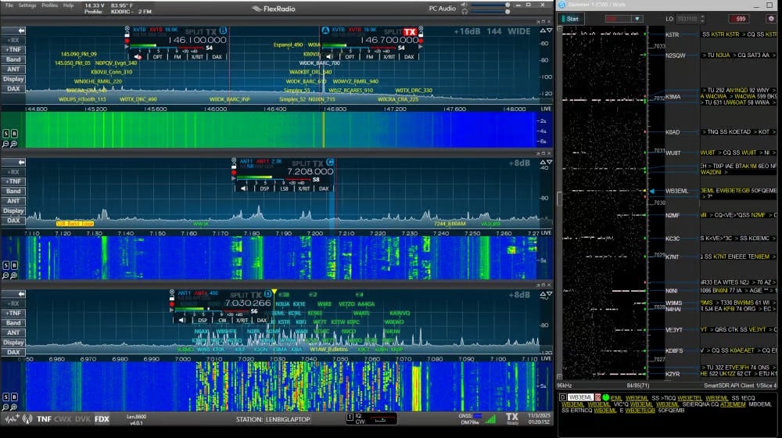Click the 7.030.266 frequency readout

tap(247, 303)
